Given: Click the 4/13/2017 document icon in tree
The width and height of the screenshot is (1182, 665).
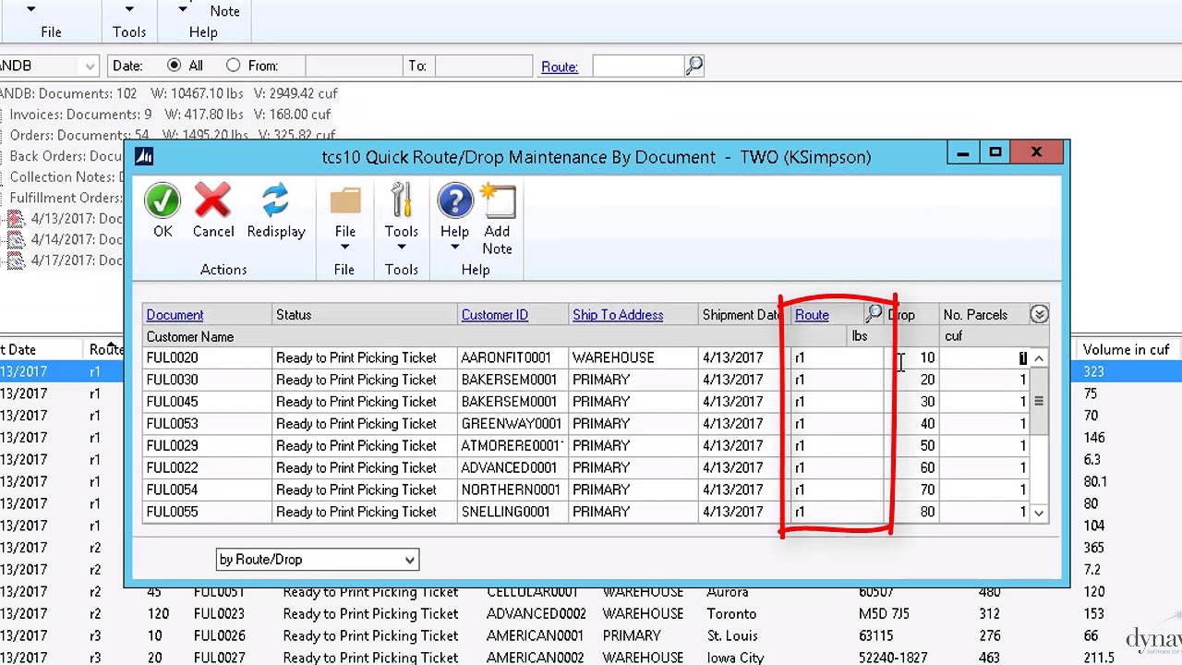Looking at the screenshot, I should (16, 219).
